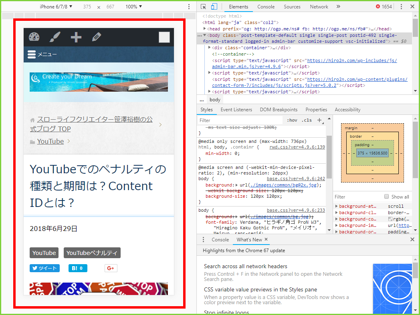Click the viewport height 667 field
The height and width of the screenshot is (315, 420).
tap(110, 7)
